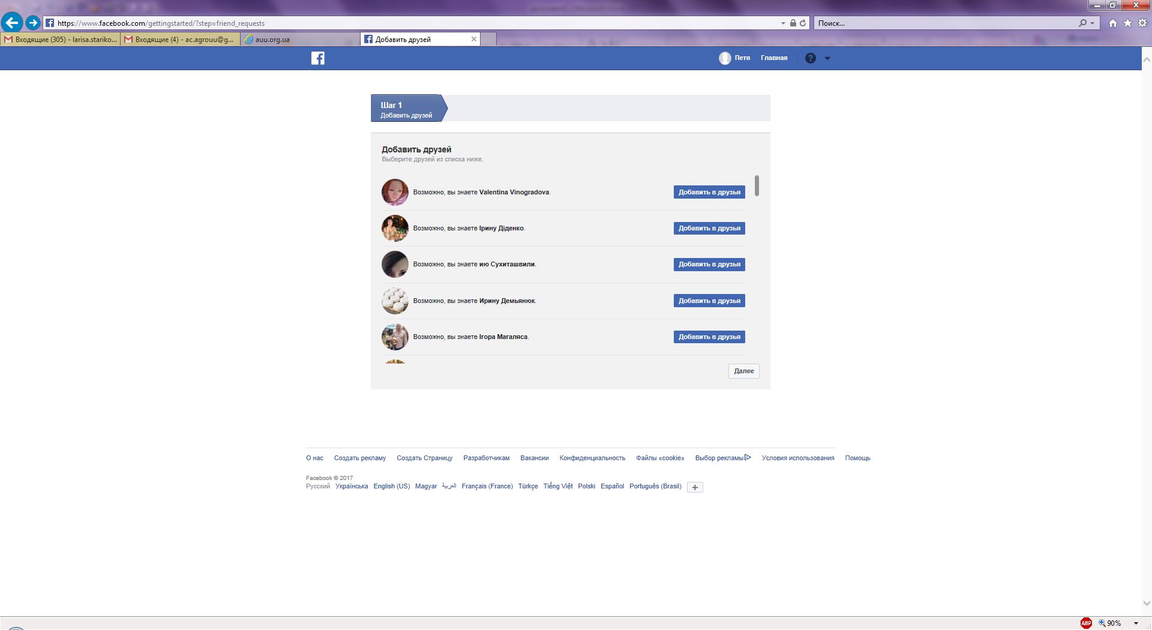Click the browser home icon
The image size is (1152, 630).
coord(1113,23)
